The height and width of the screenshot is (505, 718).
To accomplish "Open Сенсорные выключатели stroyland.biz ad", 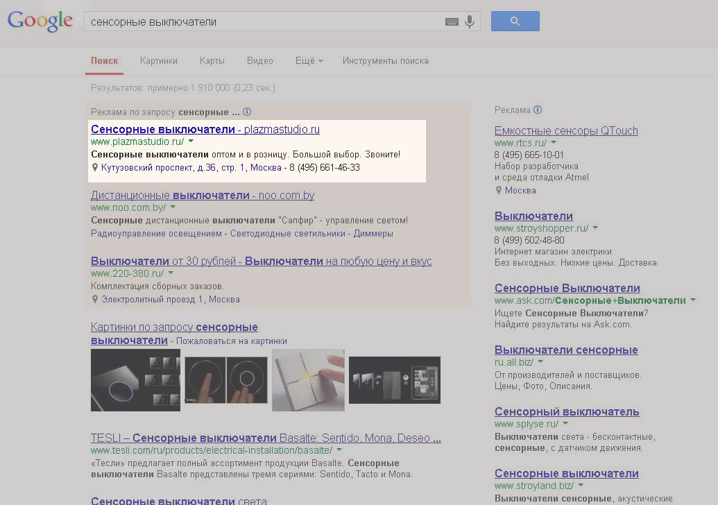I will point(567,474).
